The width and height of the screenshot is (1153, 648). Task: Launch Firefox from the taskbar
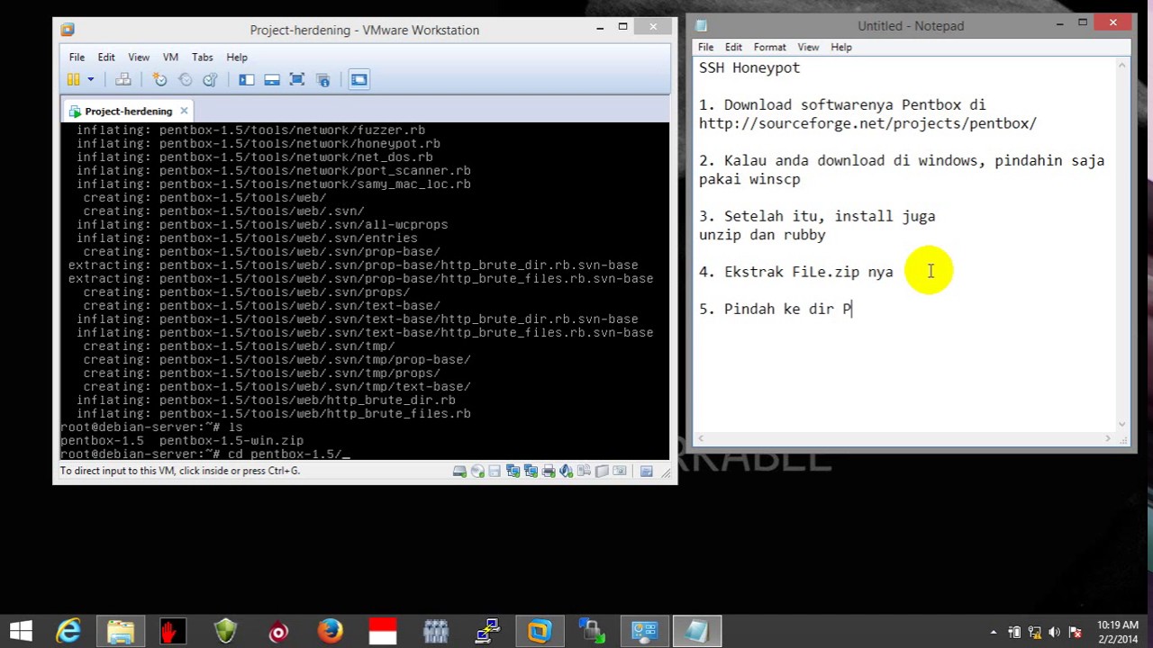pos(330,632)
